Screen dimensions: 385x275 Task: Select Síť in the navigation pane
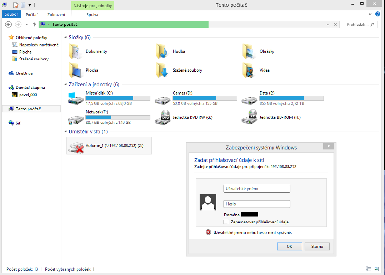(x=18, y=123)
